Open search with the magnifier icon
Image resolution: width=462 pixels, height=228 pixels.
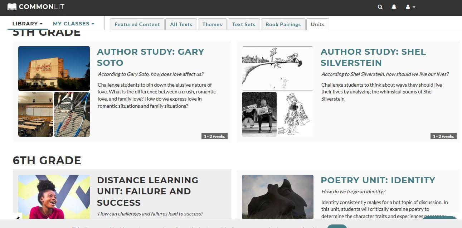point(380,7)
